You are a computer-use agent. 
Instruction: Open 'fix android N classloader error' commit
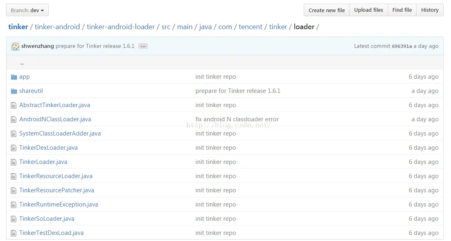[x=237, y=119]
